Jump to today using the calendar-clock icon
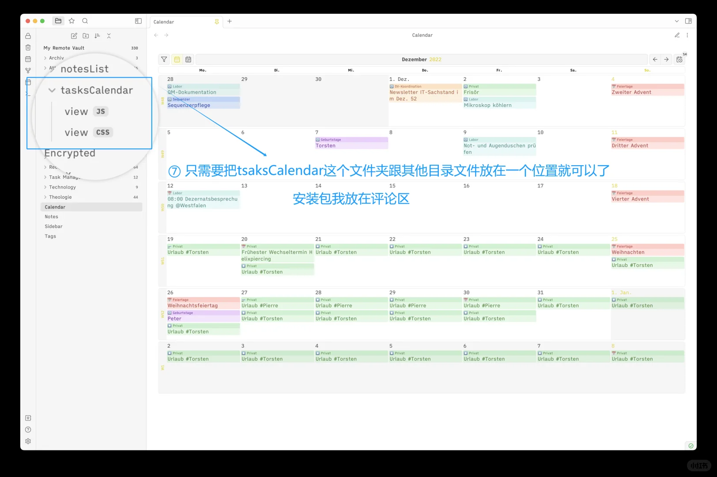This screenshot has width=717, height=477. [679, 59]
